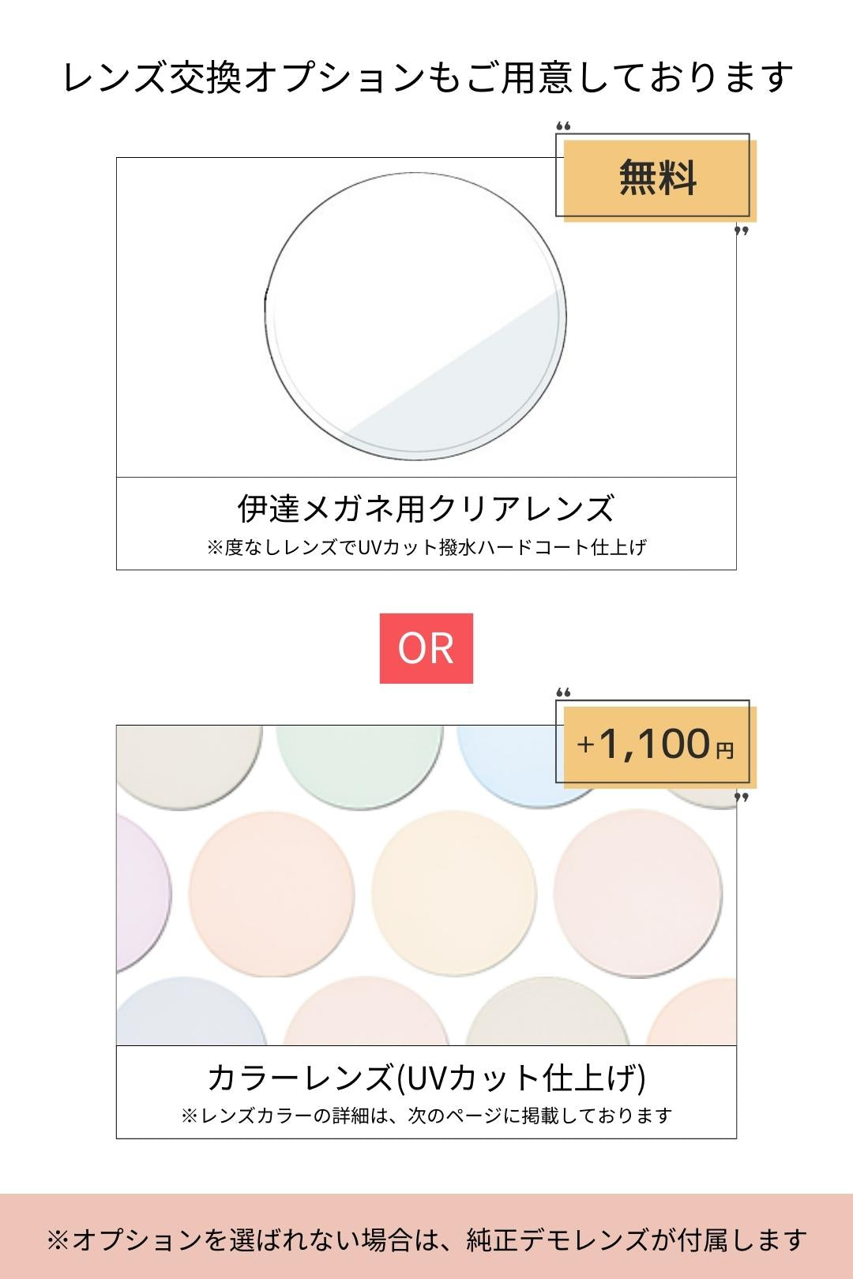The width and height of the screenshot is (853, 1279).
Task: Click the closing quote mark below 無料 badge
Action: (x=741, y=231)
